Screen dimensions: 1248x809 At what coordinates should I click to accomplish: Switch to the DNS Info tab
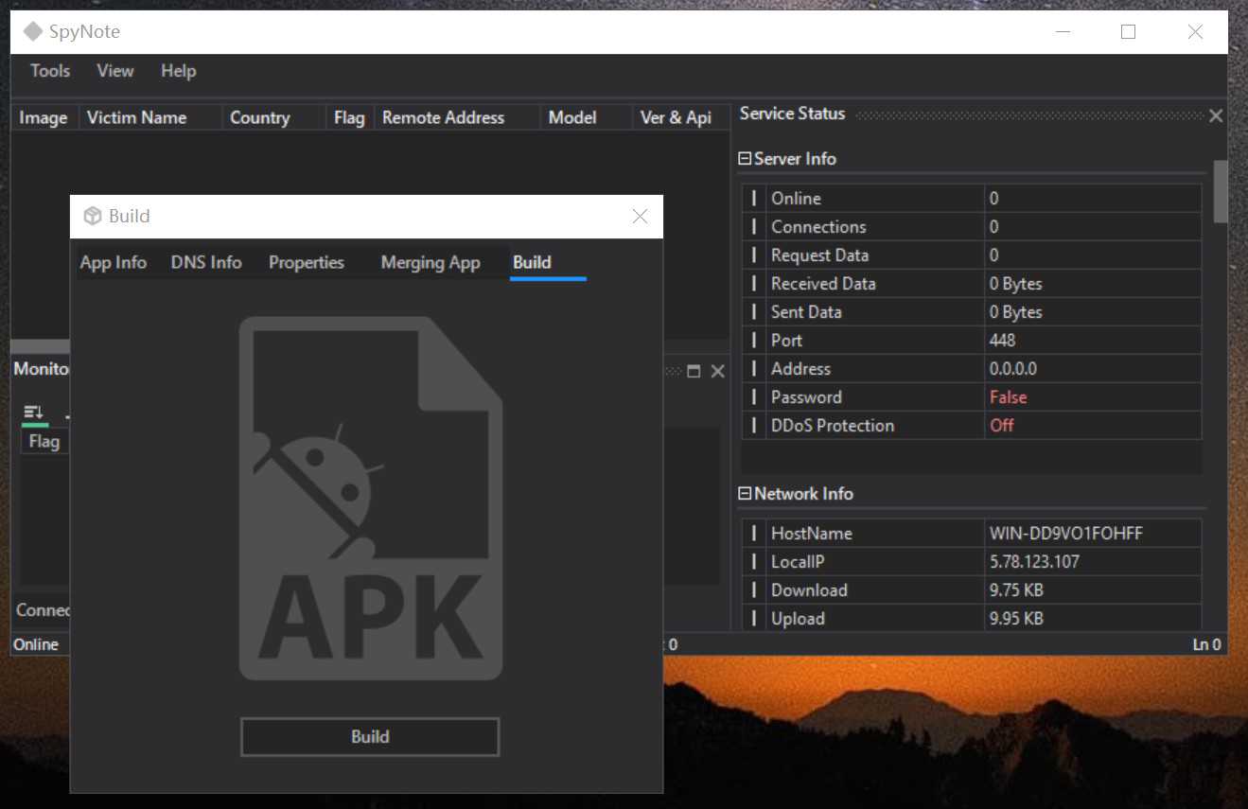click(206, 263)
